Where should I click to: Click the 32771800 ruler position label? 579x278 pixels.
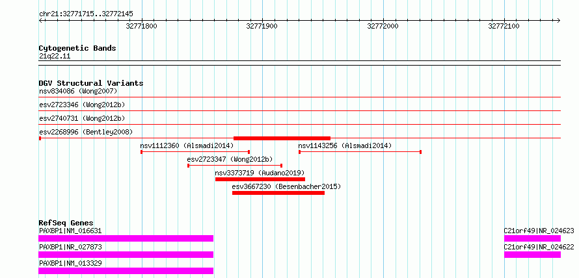141,26
